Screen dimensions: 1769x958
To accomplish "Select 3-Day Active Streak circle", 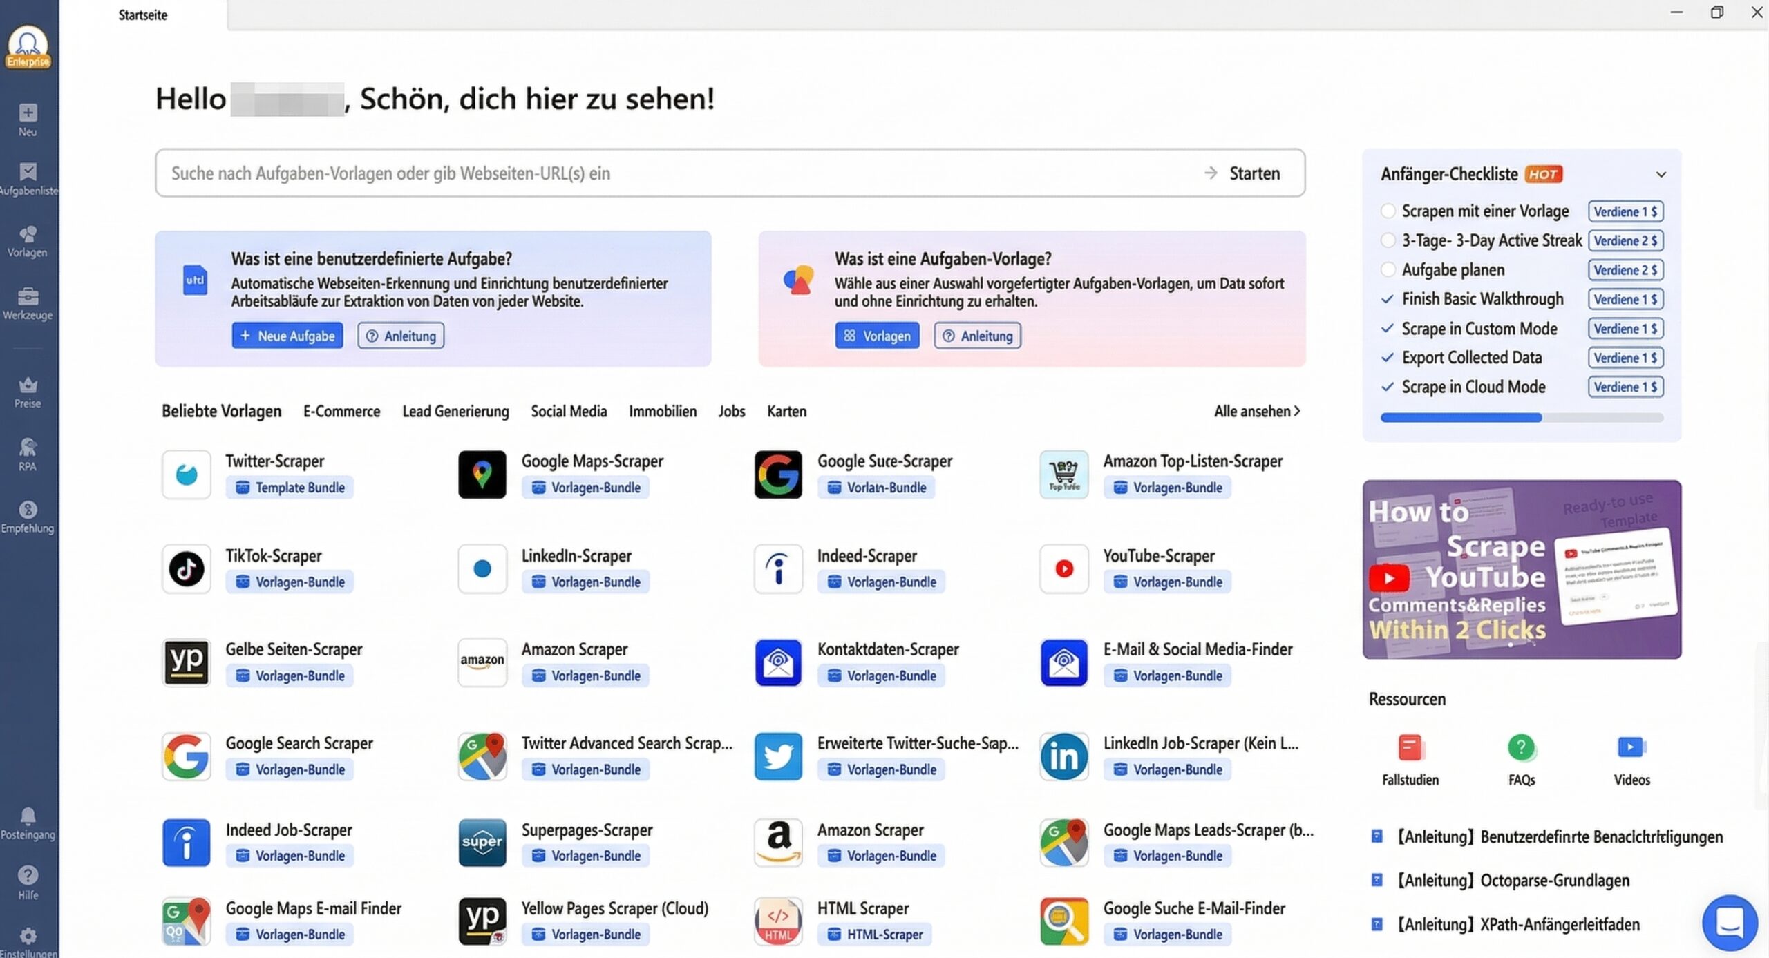I will (x=1388, y=240).
